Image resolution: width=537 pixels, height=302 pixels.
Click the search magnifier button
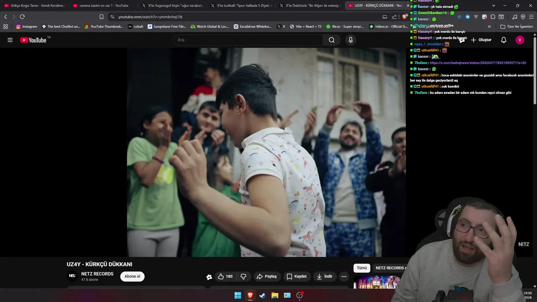coord(332,40)
